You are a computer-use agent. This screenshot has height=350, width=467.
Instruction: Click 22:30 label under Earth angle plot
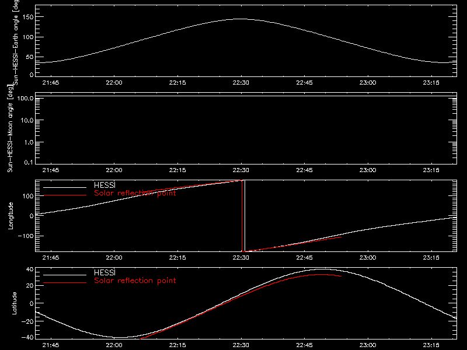tap(241, 82)
